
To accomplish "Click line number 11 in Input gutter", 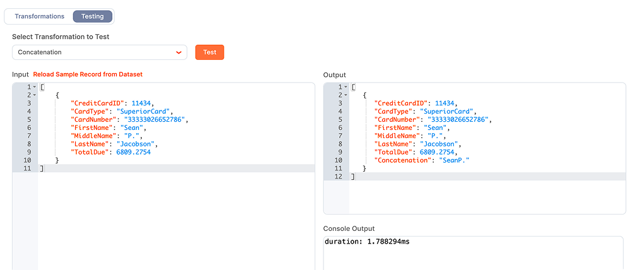I will point(26,168).
